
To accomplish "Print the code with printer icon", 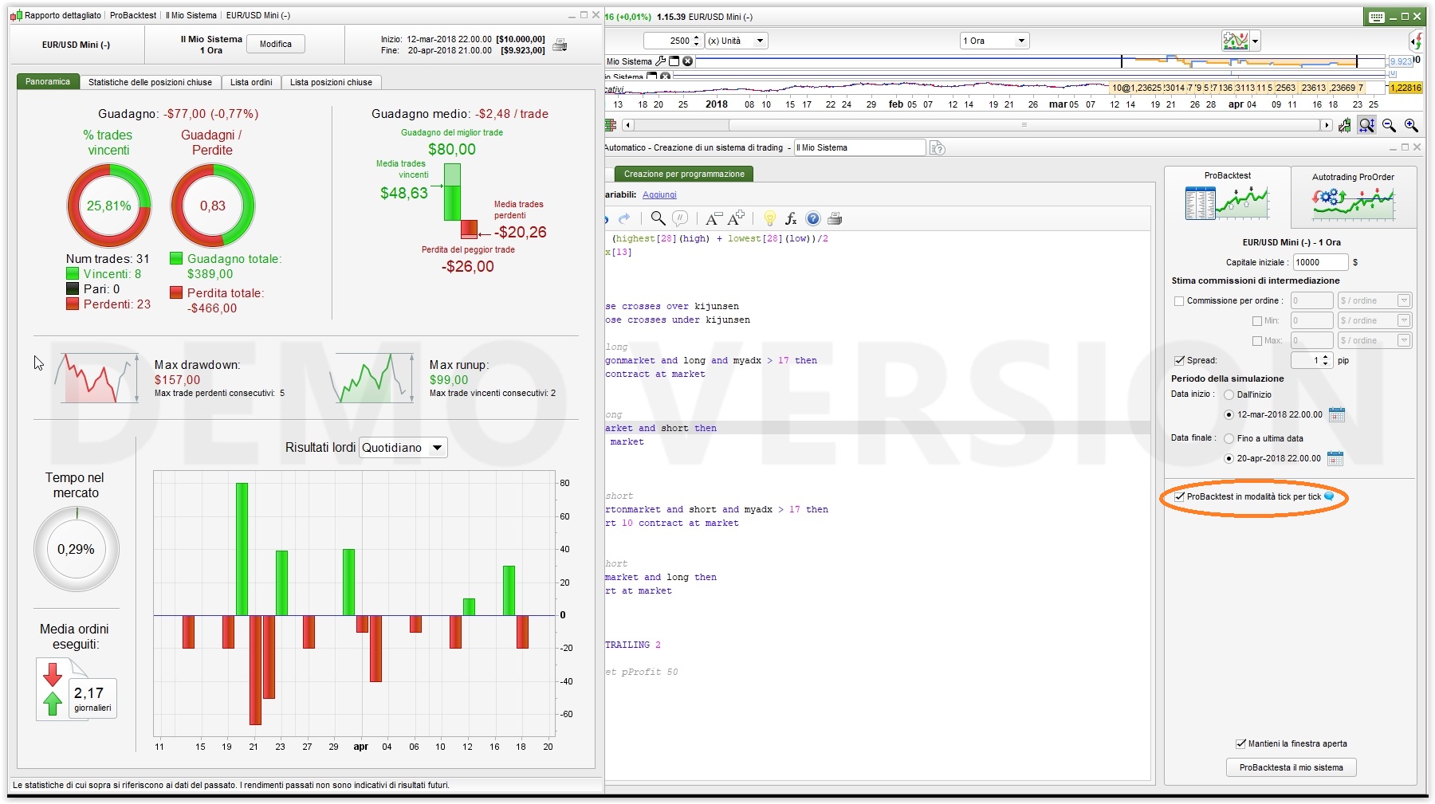I will click(835, 218).
